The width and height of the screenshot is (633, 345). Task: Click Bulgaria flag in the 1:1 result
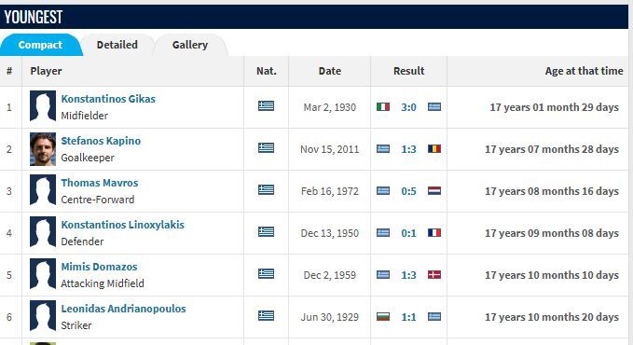coord(383,317)
